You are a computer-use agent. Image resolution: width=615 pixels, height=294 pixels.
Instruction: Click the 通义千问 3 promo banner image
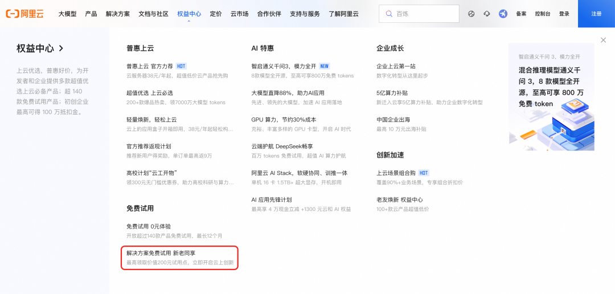[551, 97]
